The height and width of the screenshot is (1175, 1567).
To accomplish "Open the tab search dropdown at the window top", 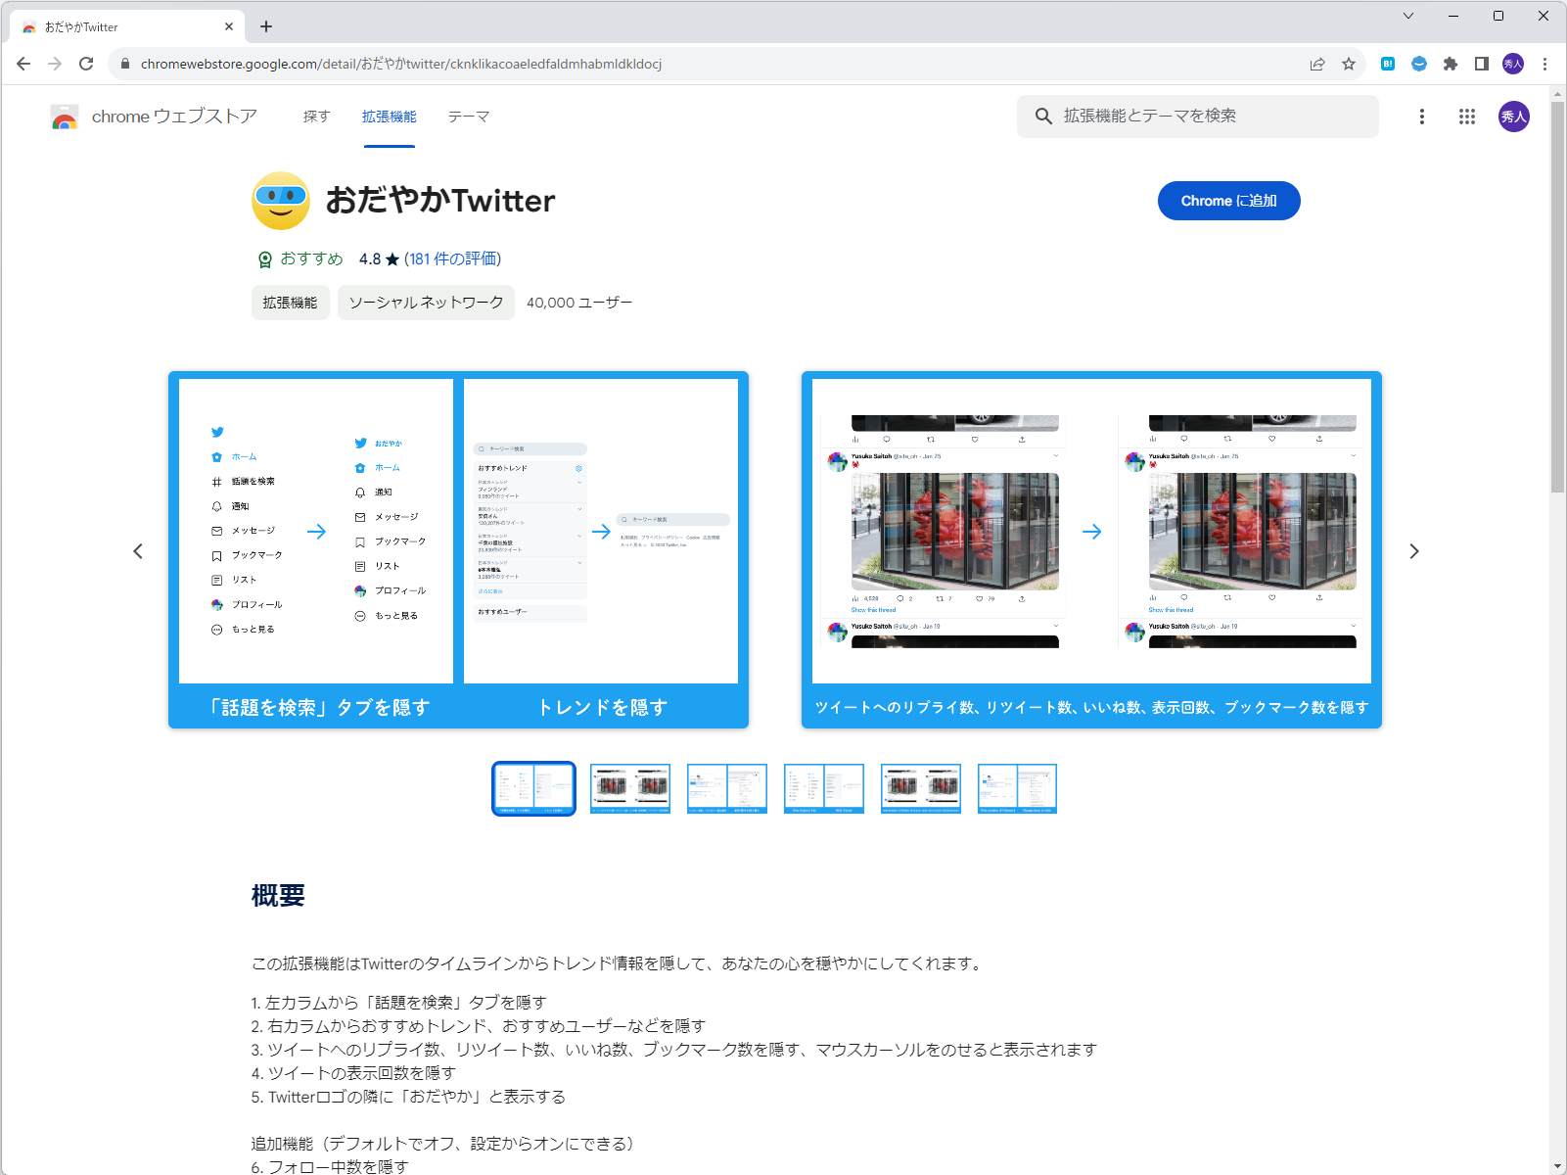I will pyautogui.click(x=1407, y=16).
